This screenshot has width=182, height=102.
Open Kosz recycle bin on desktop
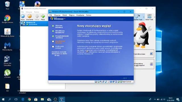coord(7,5)
